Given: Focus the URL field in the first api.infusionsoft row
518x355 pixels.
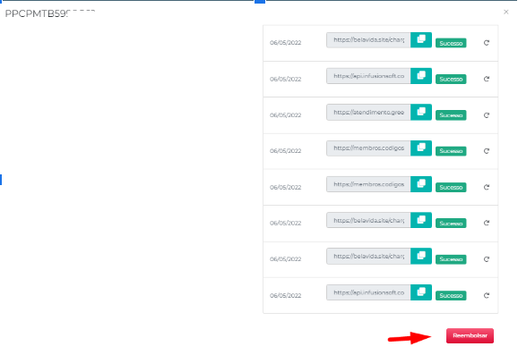Looking at the screenshot, I should coord(368,76).
